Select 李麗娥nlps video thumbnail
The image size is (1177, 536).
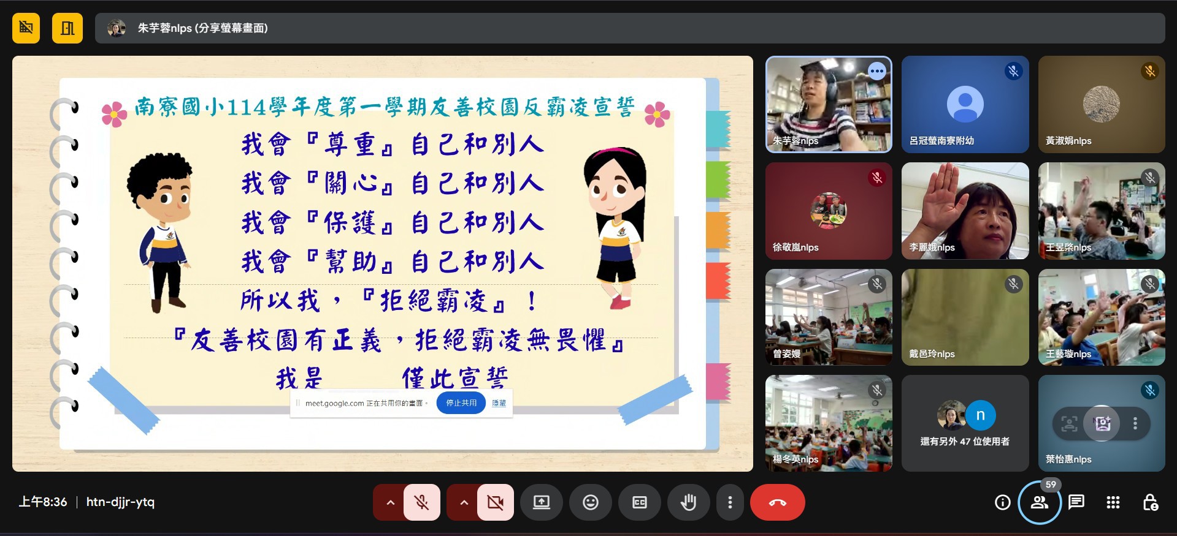tap(965, 210)
